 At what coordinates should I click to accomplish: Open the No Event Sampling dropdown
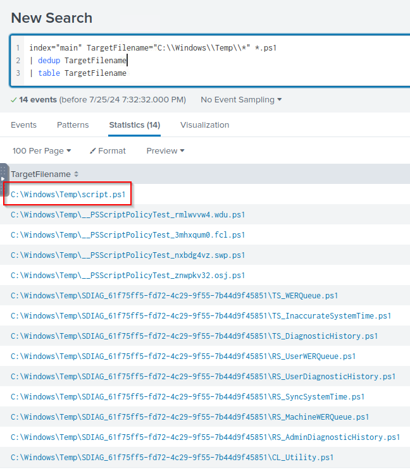[240, 100]
